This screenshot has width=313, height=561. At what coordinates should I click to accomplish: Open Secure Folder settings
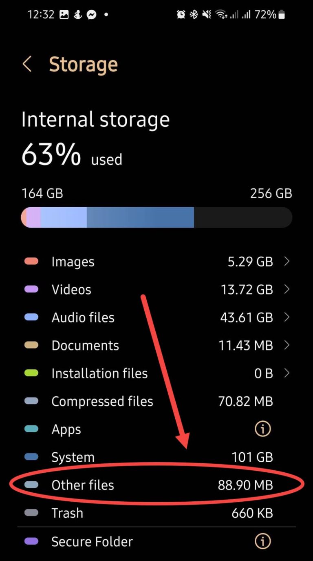pyautogui.click(x=92, y=541)
